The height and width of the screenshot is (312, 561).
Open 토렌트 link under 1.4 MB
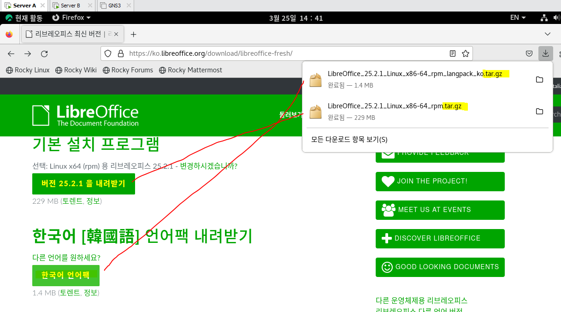coord(70,293)
